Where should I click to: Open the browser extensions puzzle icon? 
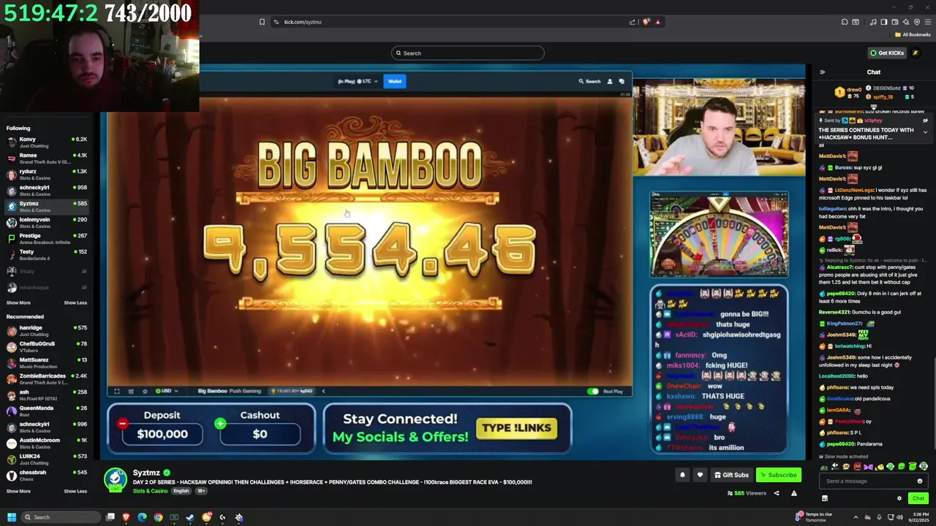coord(845,22)
